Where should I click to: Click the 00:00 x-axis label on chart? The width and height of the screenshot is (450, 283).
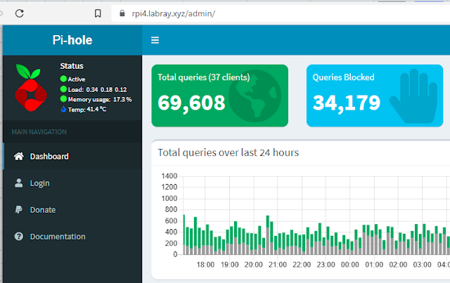pos(350,265)
